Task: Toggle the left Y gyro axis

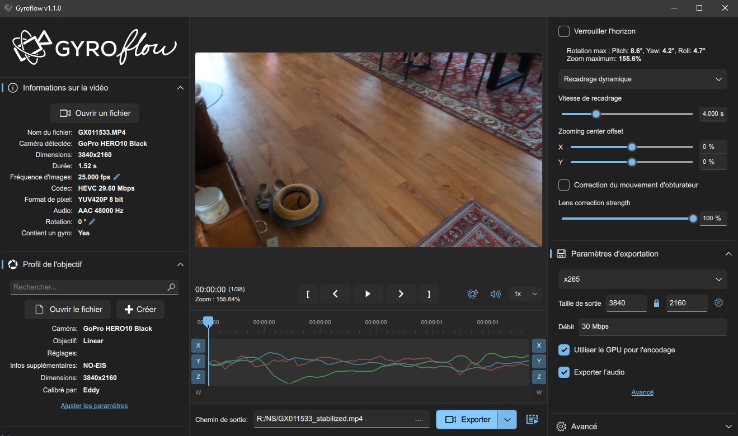Action: click(x=198, y=361)
